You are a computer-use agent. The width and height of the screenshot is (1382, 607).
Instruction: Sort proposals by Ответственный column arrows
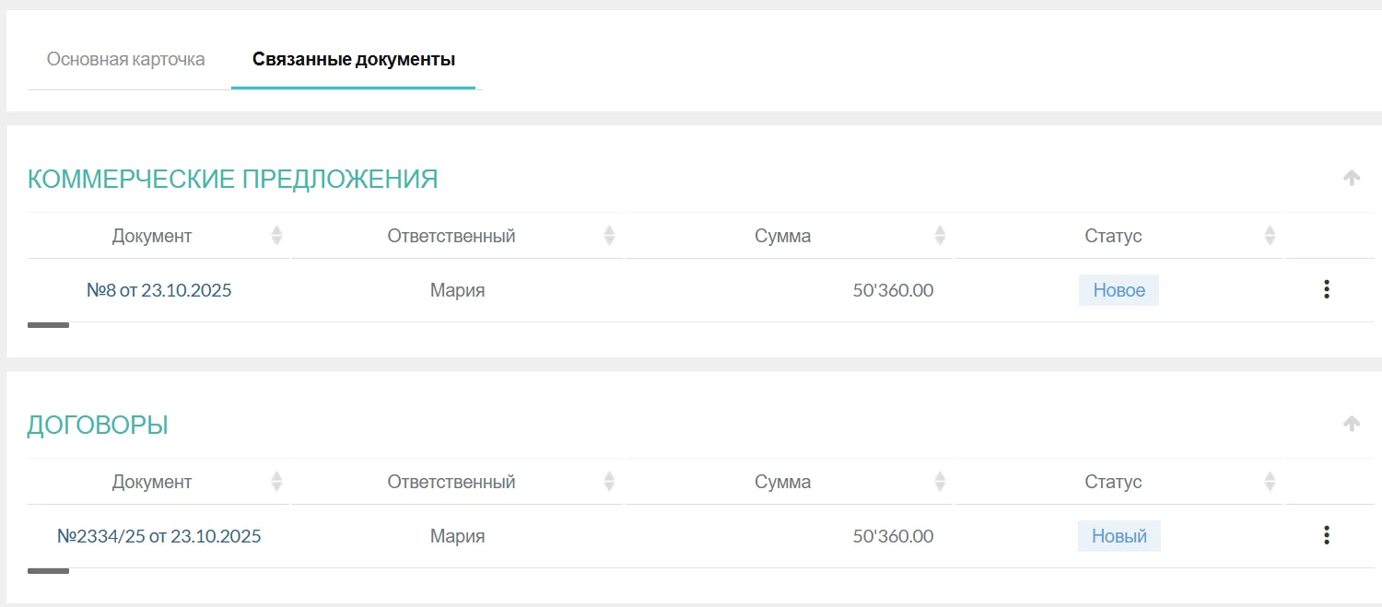609,236
